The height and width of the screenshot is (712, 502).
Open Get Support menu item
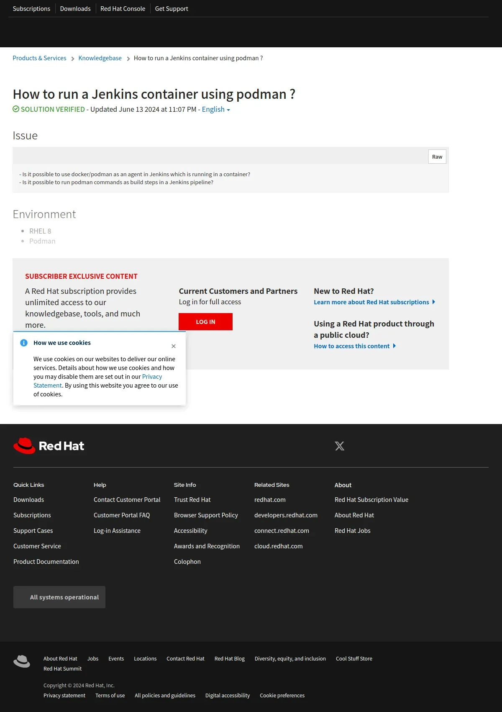click(172, 8)
